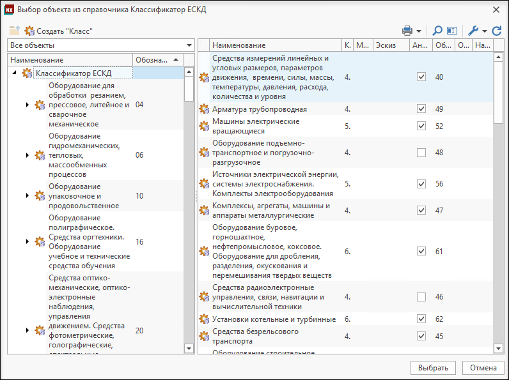Toggle checkbox in row 61

coord(421,251)
